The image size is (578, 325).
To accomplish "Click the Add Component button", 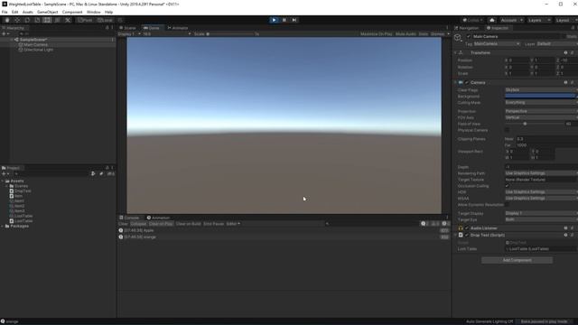I will pyautogui.click(x=517, y=260).
